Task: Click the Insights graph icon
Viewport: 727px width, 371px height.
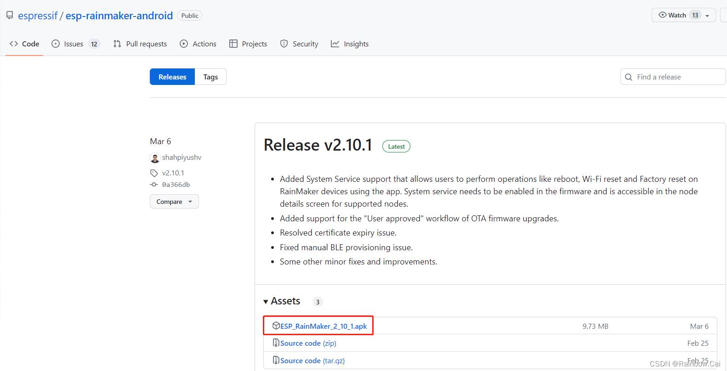Action: [x=335, y=44]
